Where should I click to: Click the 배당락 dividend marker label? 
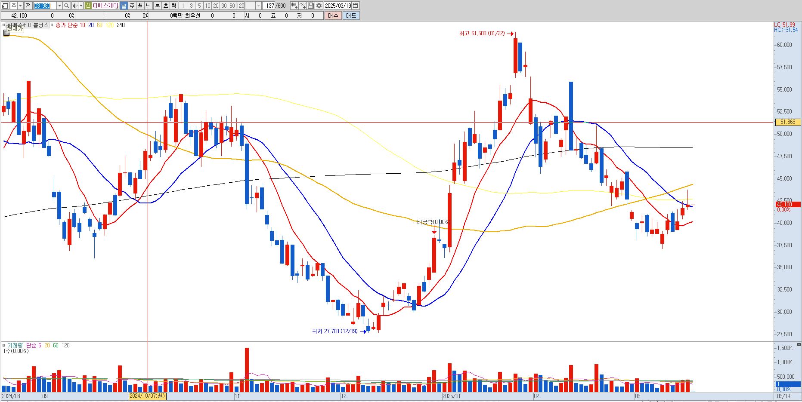[433, 222]
